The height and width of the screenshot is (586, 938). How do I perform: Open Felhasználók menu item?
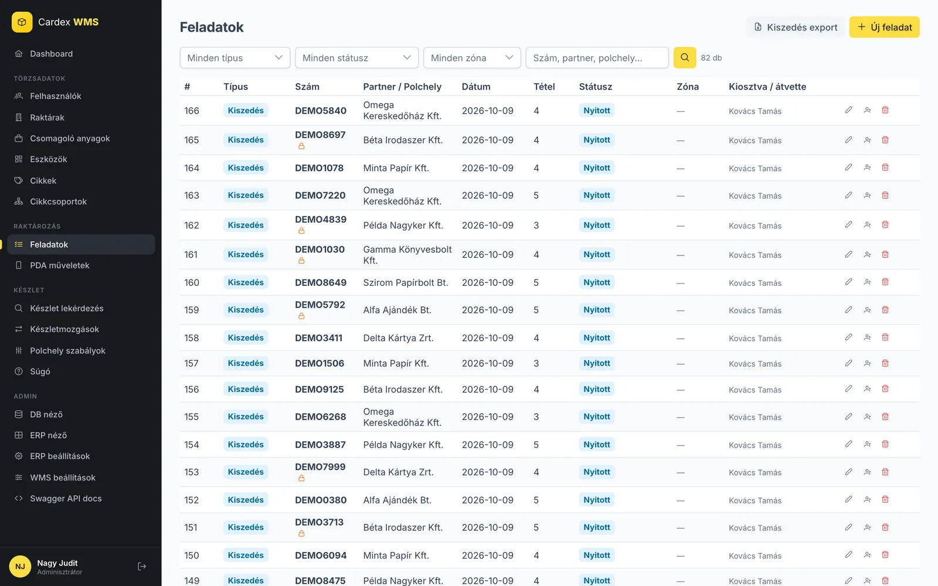click(x=81, y=96)
